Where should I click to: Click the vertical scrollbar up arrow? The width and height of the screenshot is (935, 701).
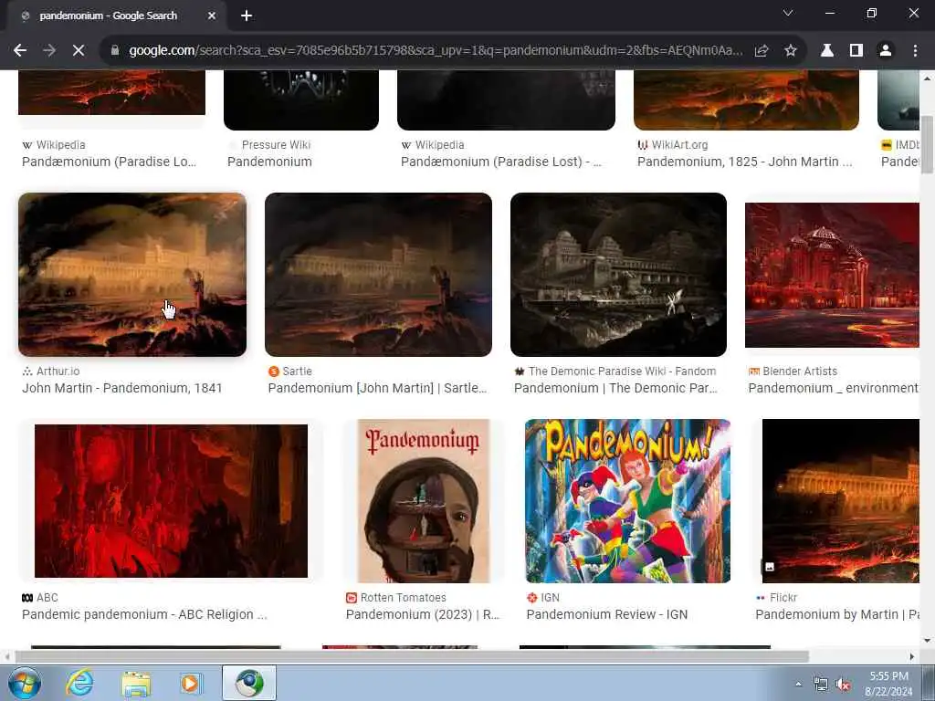click(x=928, y=78)
